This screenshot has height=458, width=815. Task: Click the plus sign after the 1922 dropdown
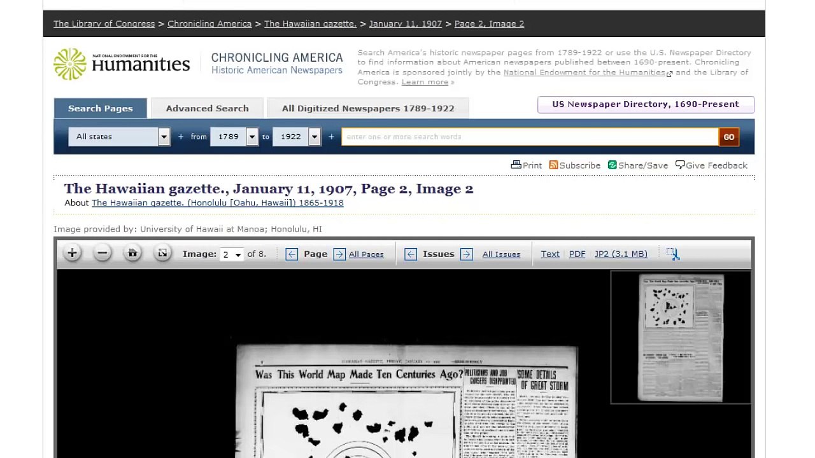point(331,137)
